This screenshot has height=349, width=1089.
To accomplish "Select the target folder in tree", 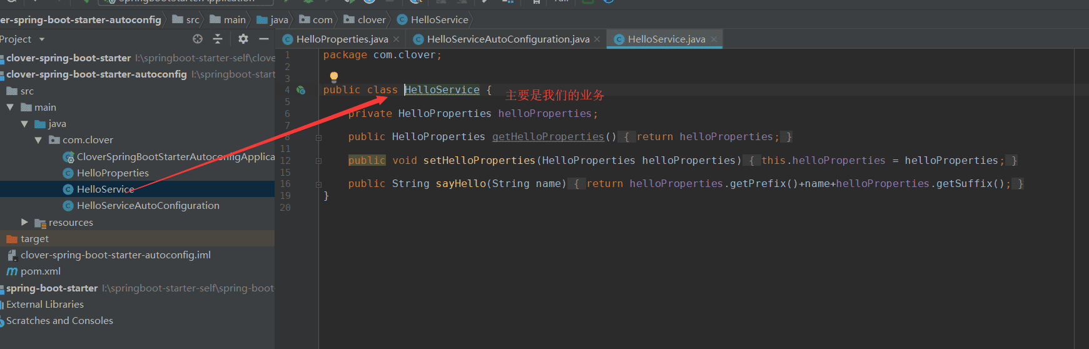I will [34, 239].
